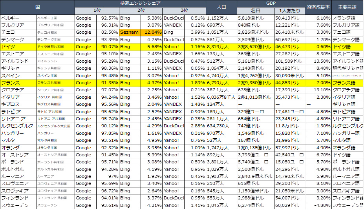
Task: Select the リトアニア country cell
Action: [18, 119]
